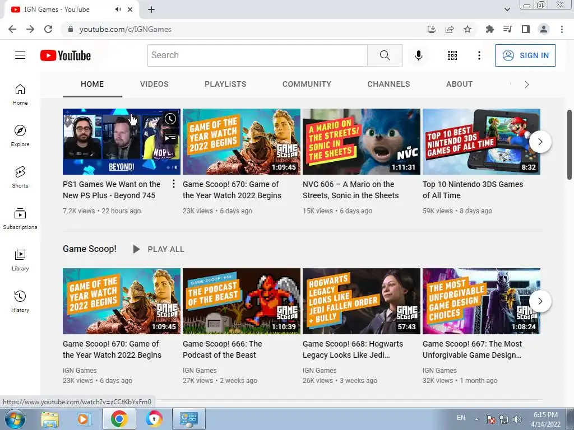Switch to the VIDEOS channel tab
The image size is (574, 430).
[154, 84]
